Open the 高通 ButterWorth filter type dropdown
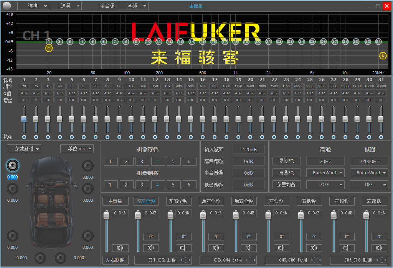Screen dimensions: 393x268 pos(325,173)
